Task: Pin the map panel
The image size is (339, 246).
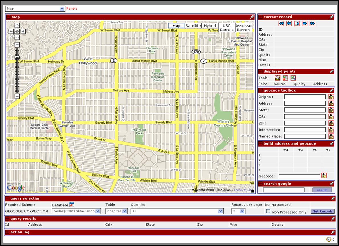Action: [x=252, y=17]
